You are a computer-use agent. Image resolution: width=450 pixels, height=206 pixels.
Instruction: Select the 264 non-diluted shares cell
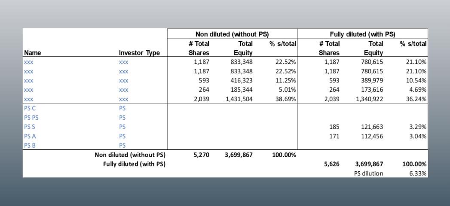(x=204, y=90)
